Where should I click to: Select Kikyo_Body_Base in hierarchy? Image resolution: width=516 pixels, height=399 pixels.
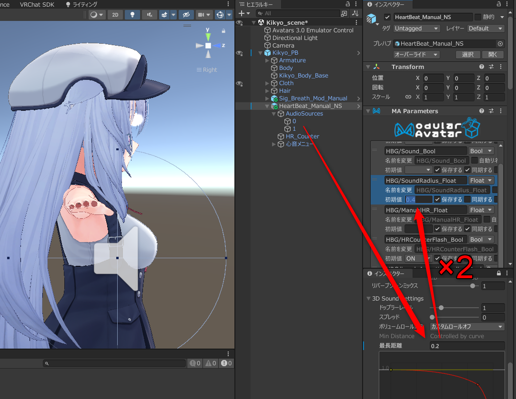(x=304, y=76)
